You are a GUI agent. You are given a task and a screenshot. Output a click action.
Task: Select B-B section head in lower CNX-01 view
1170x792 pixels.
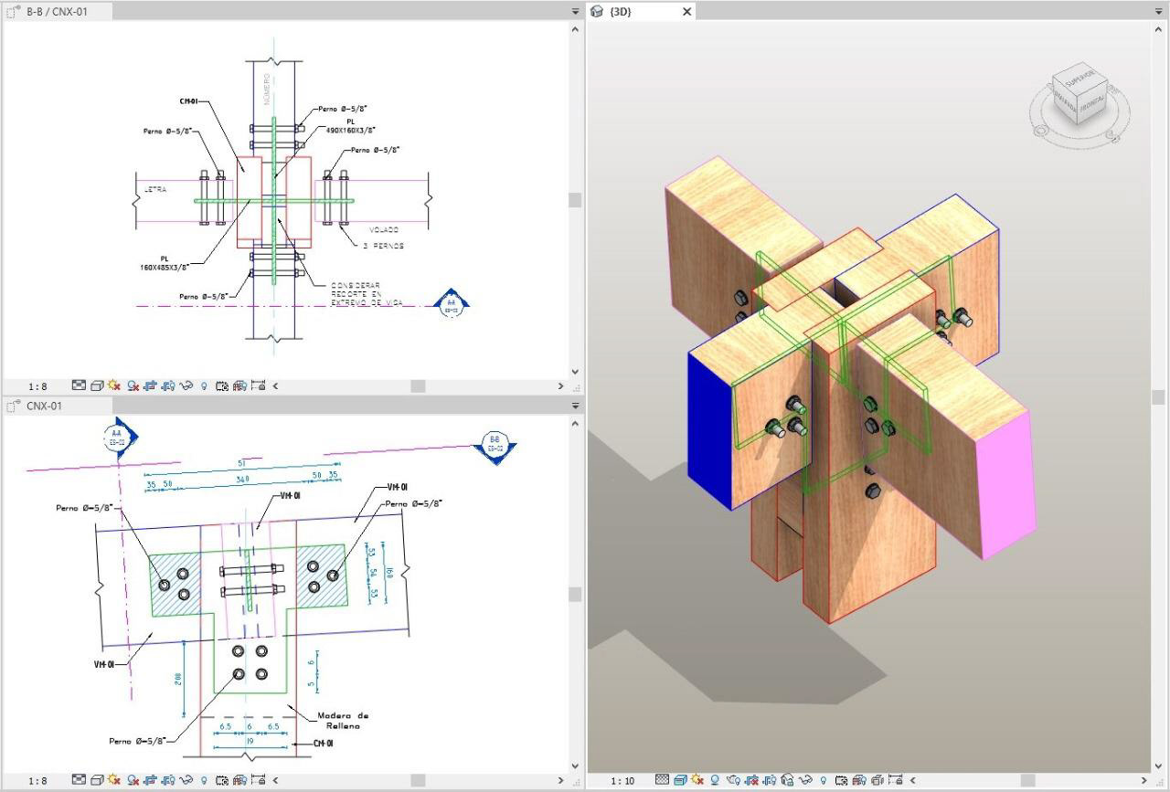click(x=496, y=446)
